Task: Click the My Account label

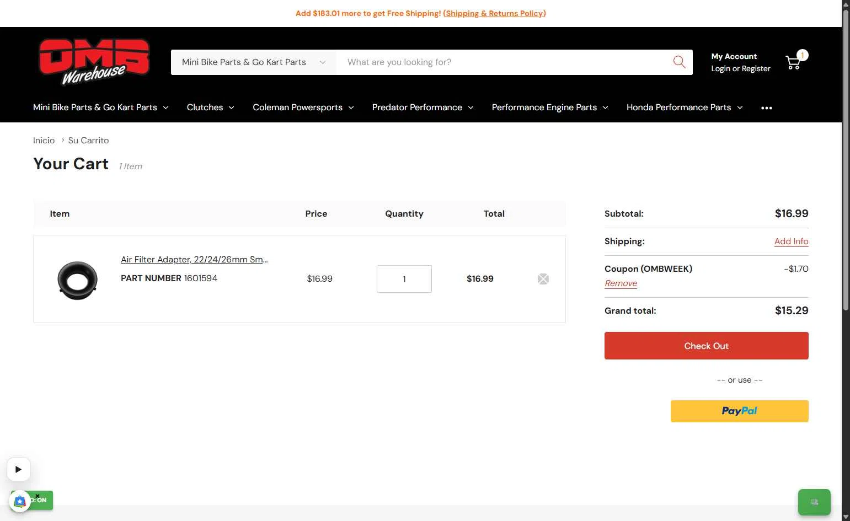Action: click(734, 56)
